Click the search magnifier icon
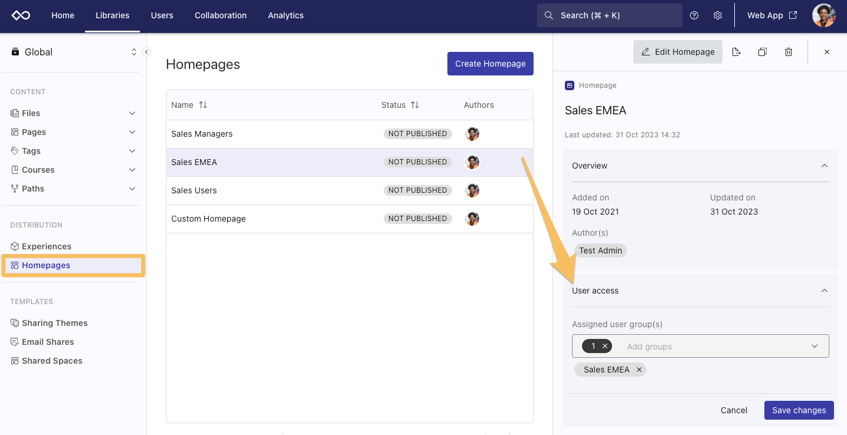 pos(549,15)
